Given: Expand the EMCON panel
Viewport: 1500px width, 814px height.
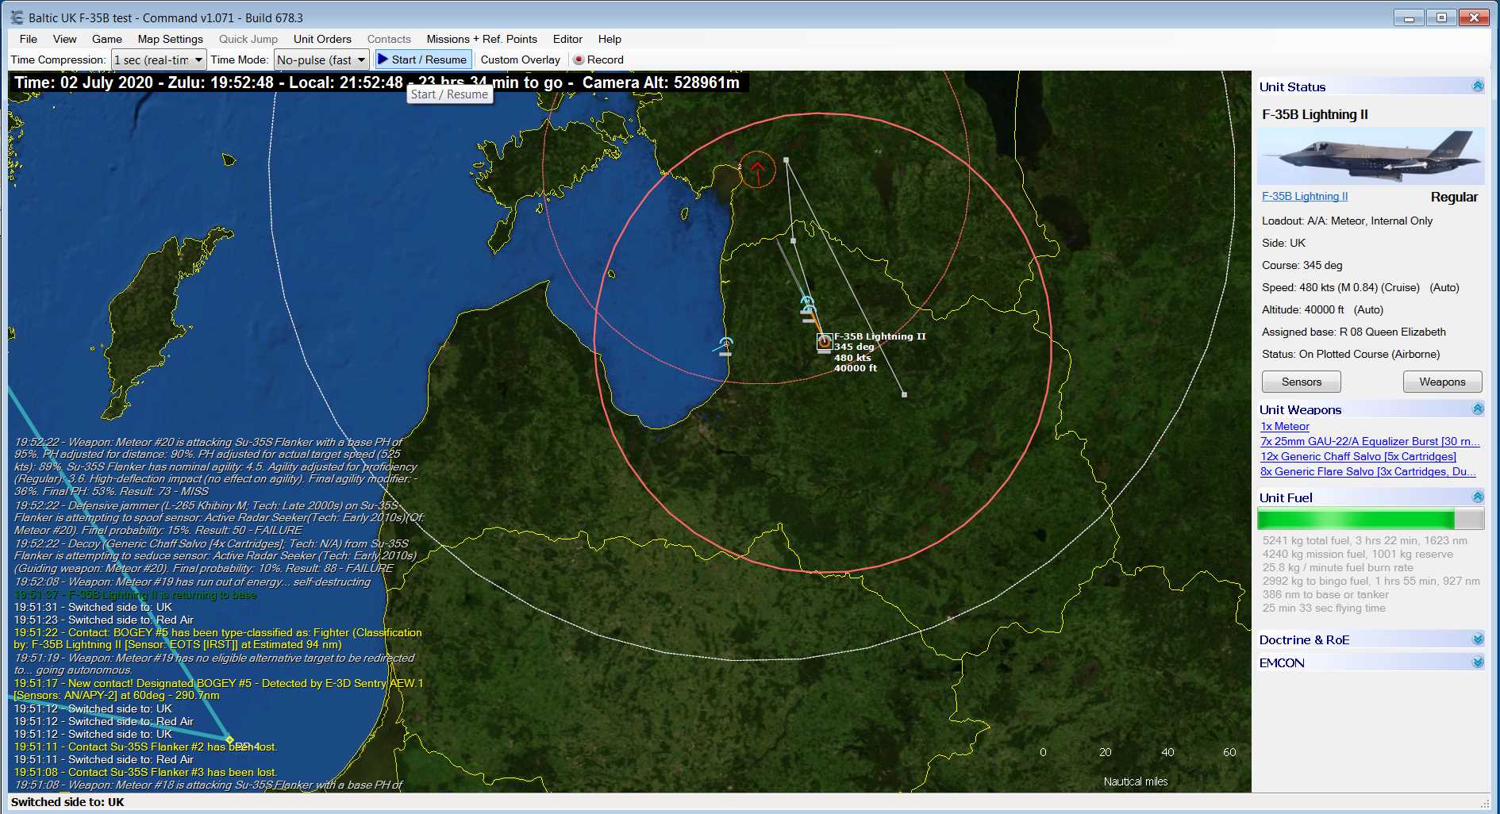Looking at the screenshot, I should (x=1478, y=662).
